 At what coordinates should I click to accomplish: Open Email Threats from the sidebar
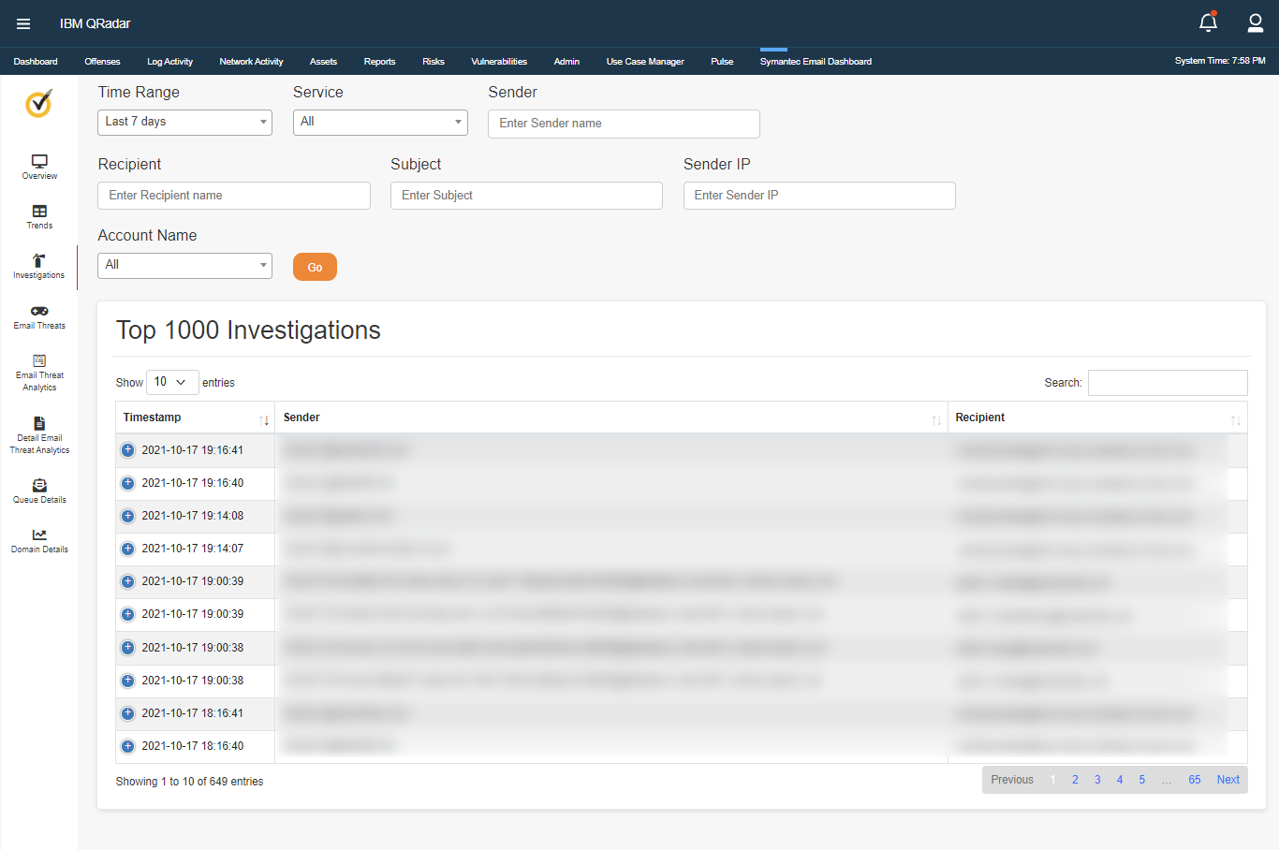(x=38, y=316)
